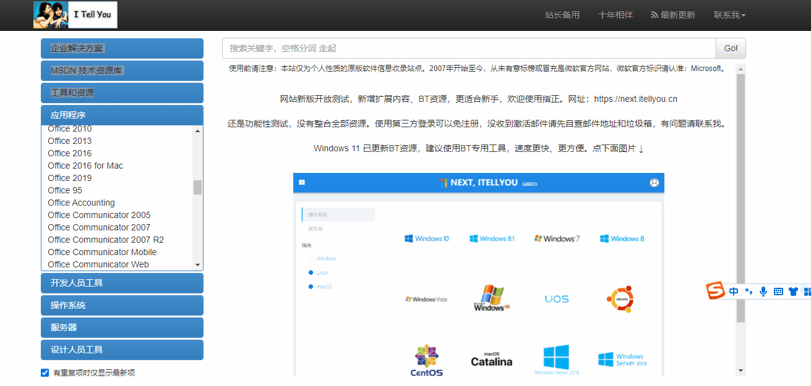The image size is (811, 386).
Task: Click the Ubuntu circular logo
Action: pos(620,299)
